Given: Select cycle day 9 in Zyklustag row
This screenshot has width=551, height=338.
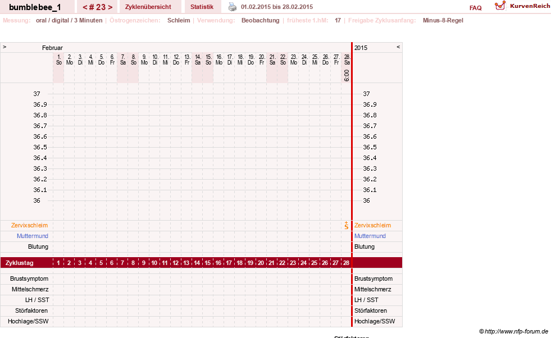Looking at the screenshot, I should tap(144, 263).
